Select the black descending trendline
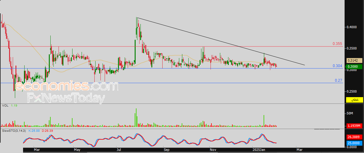 pyautogui.click(x=221, y=41)
